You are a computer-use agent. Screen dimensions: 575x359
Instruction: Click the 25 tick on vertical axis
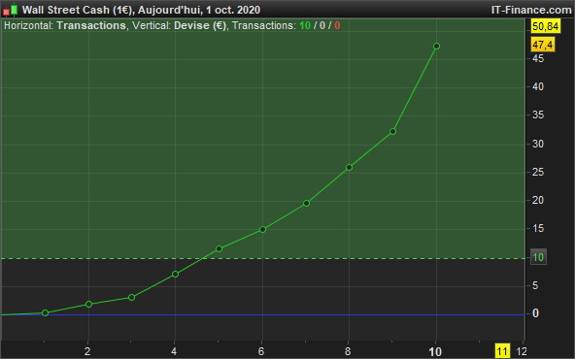point(538,172)
